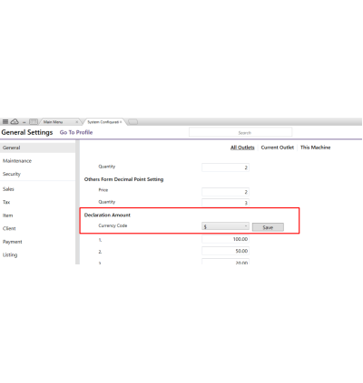Click the Save button
The image size is (363, 383).
[x=268, y=227]
